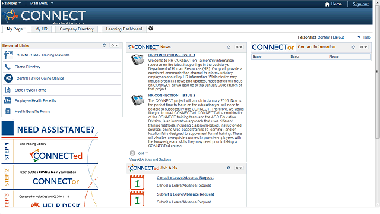Open the Favorites dropdown menu

point(11,3)
